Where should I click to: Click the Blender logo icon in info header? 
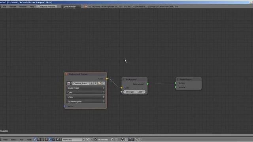tap(85, 7)
